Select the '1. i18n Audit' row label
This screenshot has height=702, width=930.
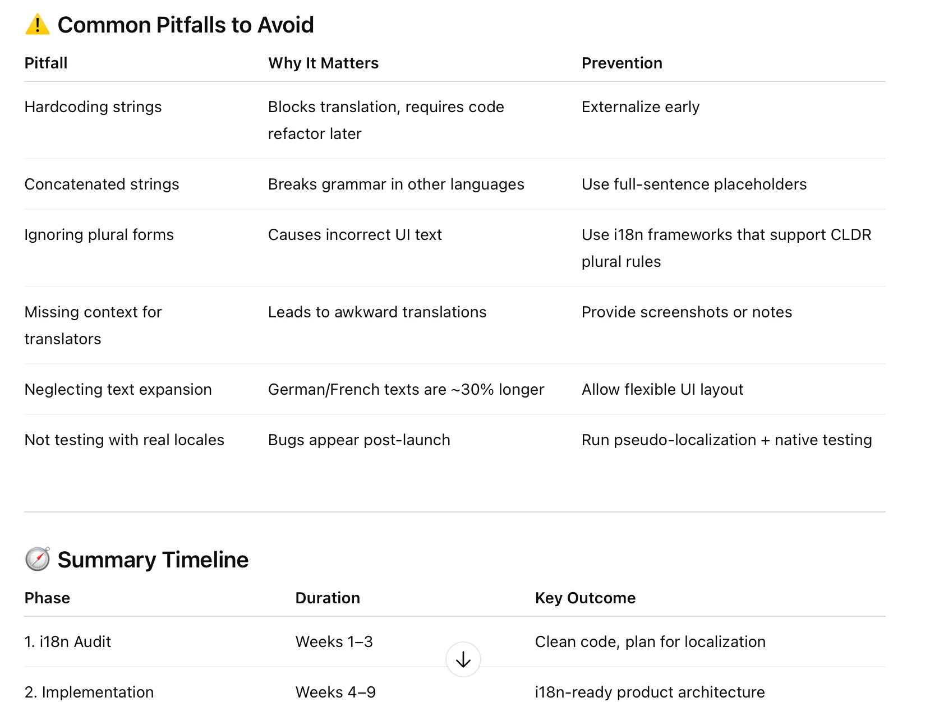coord(68,641)
